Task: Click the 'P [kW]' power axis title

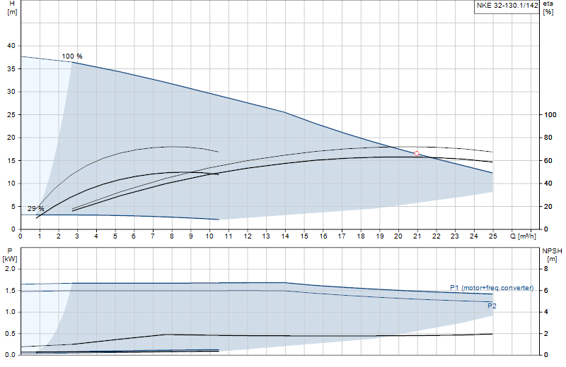Action: point(10,255)
